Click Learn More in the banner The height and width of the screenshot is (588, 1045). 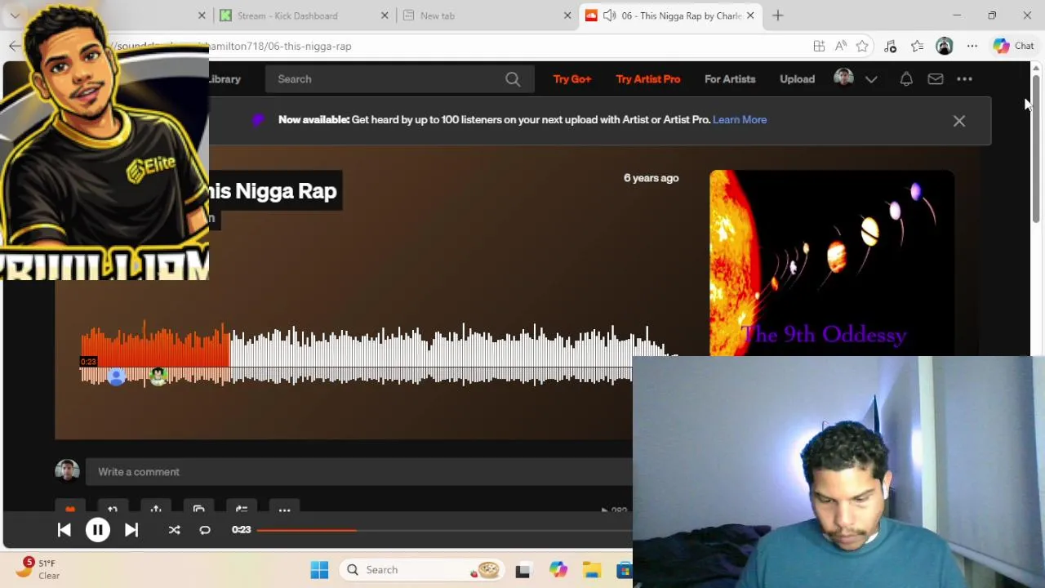click(740, 119)
